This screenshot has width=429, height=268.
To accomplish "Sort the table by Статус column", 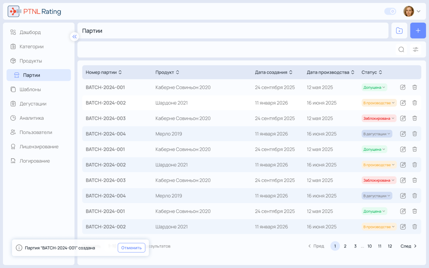I will pyautogui.click(x=372, y=72).
